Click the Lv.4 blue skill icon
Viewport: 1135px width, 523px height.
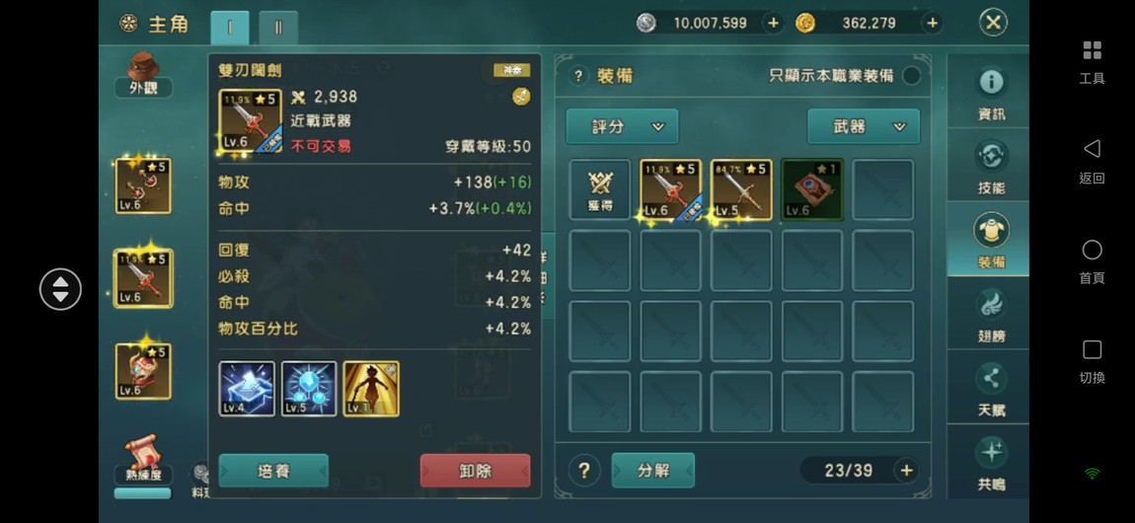[247, 389]
